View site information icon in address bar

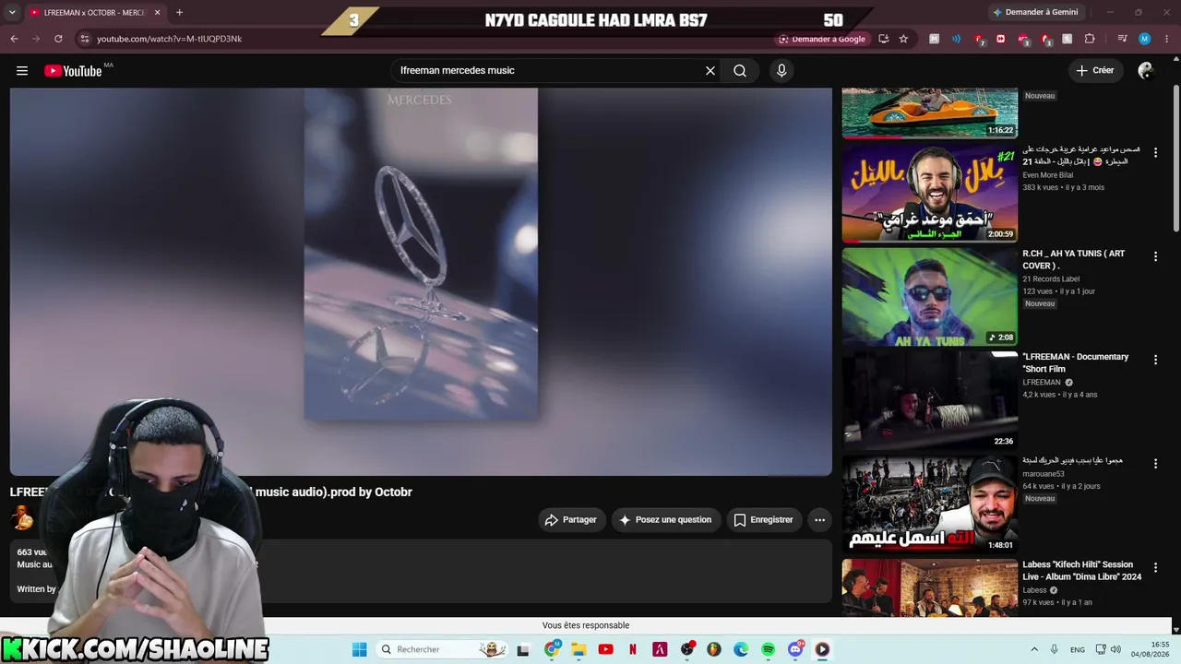84,39
